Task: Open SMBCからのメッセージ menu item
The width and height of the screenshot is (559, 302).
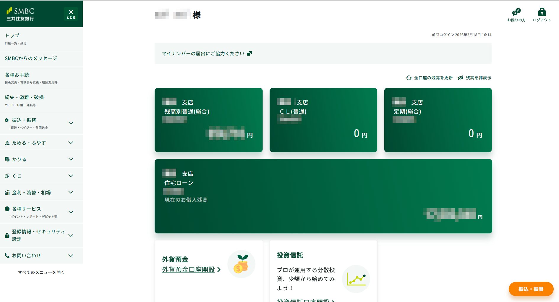Action: tap(31, 58)
